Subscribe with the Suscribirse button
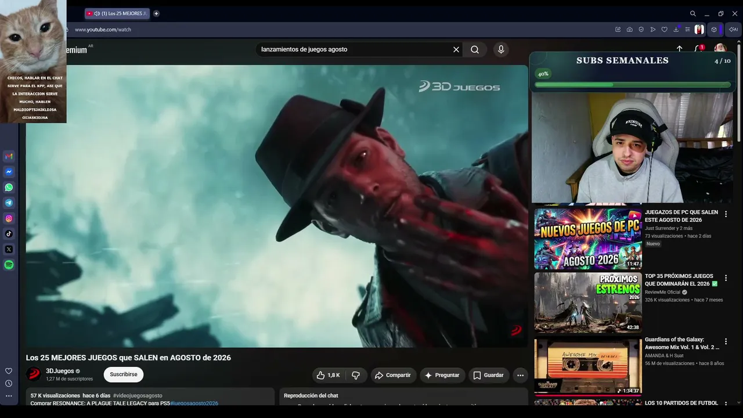This screenshot has height=418, width=743. (124, 374)
